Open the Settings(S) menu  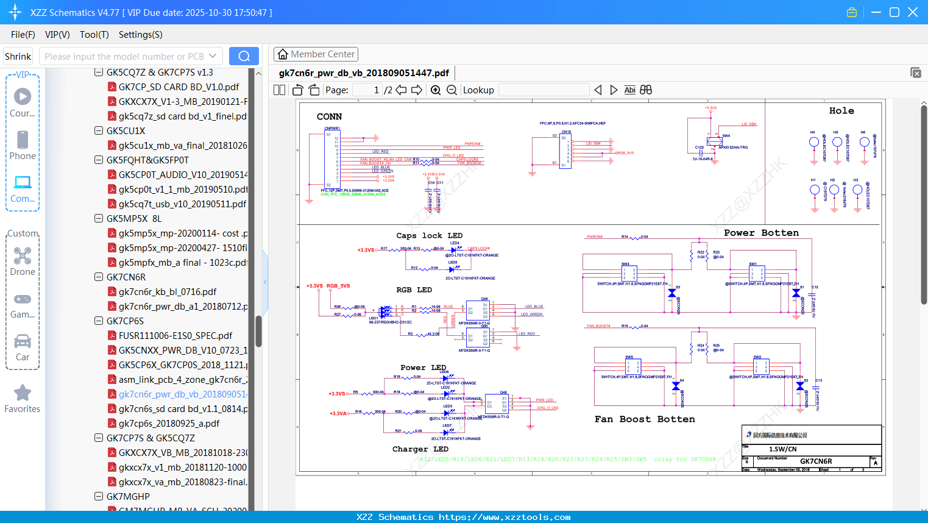pyautogui.click(x=140, y=35)
